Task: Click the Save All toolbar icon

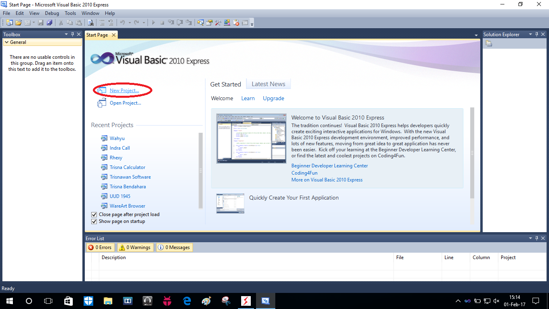Action: (x=49, y=23)
